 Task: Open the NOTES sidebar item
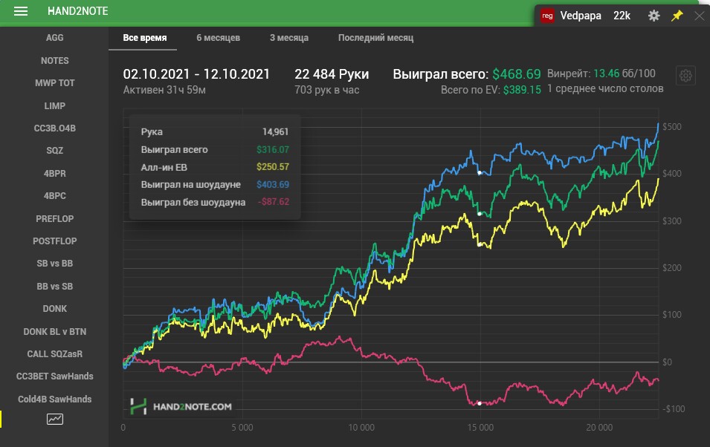tap(55, 61)
